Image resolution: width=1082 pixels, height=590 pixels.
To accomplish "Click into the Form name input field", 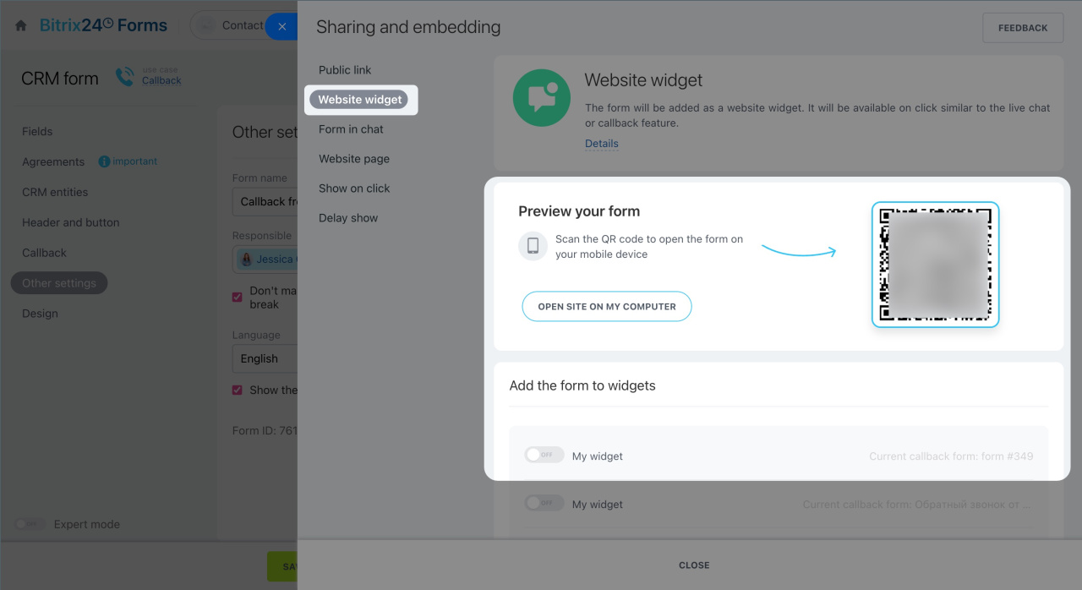I will click(x=265, y=202).
